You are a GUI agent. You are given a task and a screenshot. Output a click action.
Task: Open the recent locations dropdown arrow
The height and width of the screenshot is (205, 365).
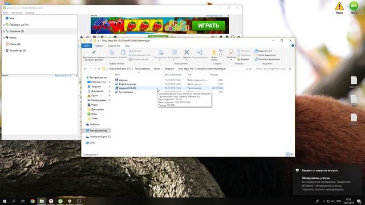95,69
